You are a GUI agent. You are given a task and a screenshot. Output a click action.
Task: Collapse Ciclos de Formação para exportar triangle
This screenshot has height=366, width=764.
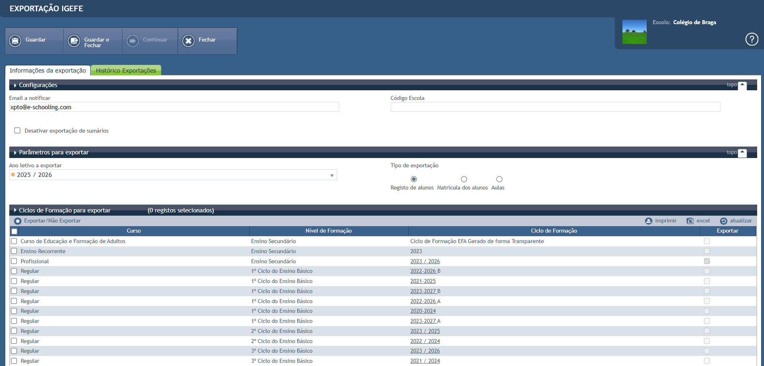tap(15, 210)
